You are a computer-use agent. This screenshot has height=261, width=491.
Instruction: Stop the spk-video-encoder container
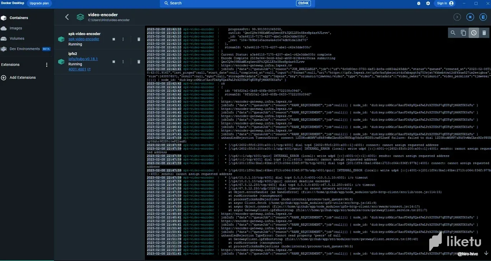pos(114,39)
